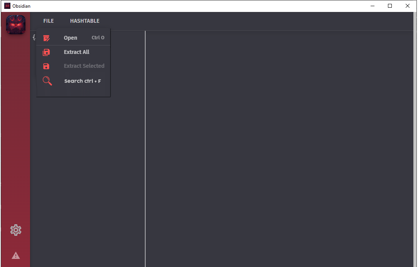
Task: Open the FILE menu
Action: tap(48, 21)
